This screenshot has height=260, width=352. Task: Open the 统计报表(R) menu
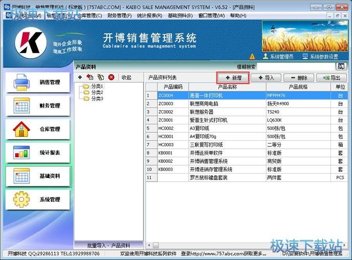150,15
